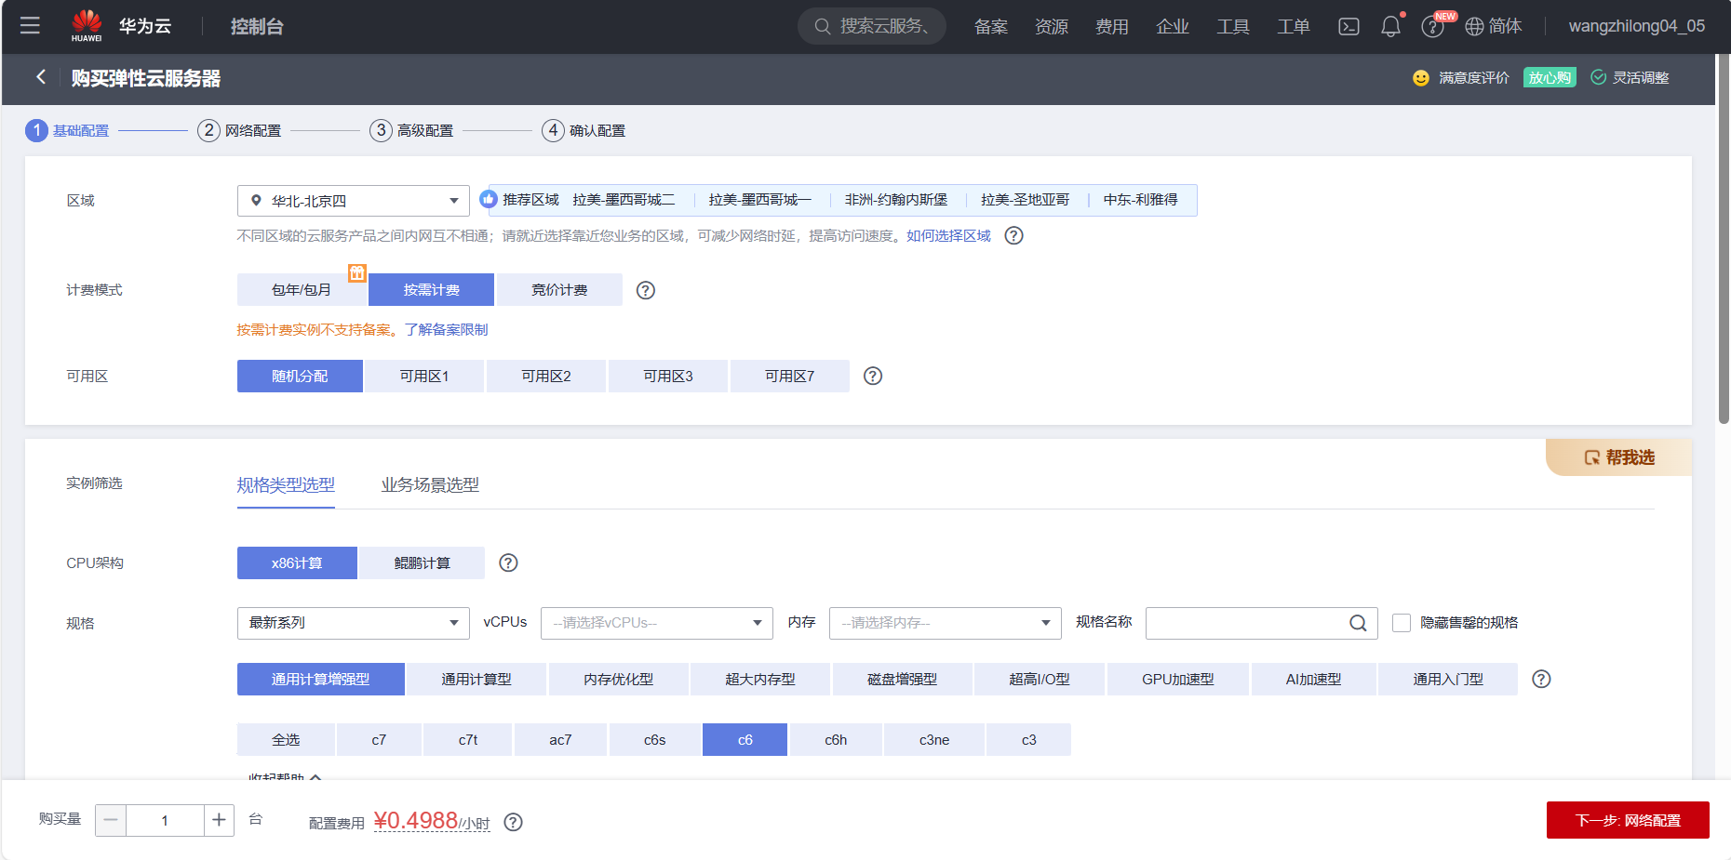Click the 下一步: 网络配置 button
The image size is (1731, 860).
[1628, 820]
